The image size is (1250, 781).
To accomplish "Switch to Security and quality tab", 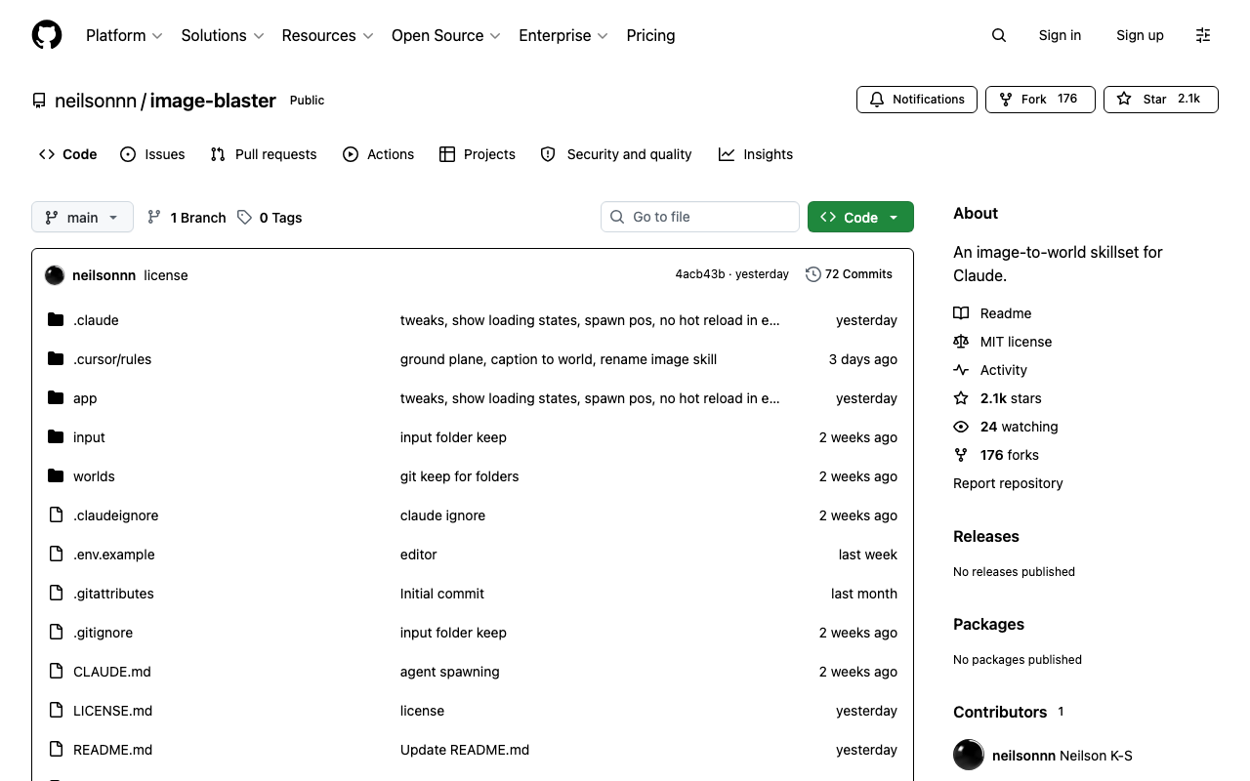I will pos(616,154).
